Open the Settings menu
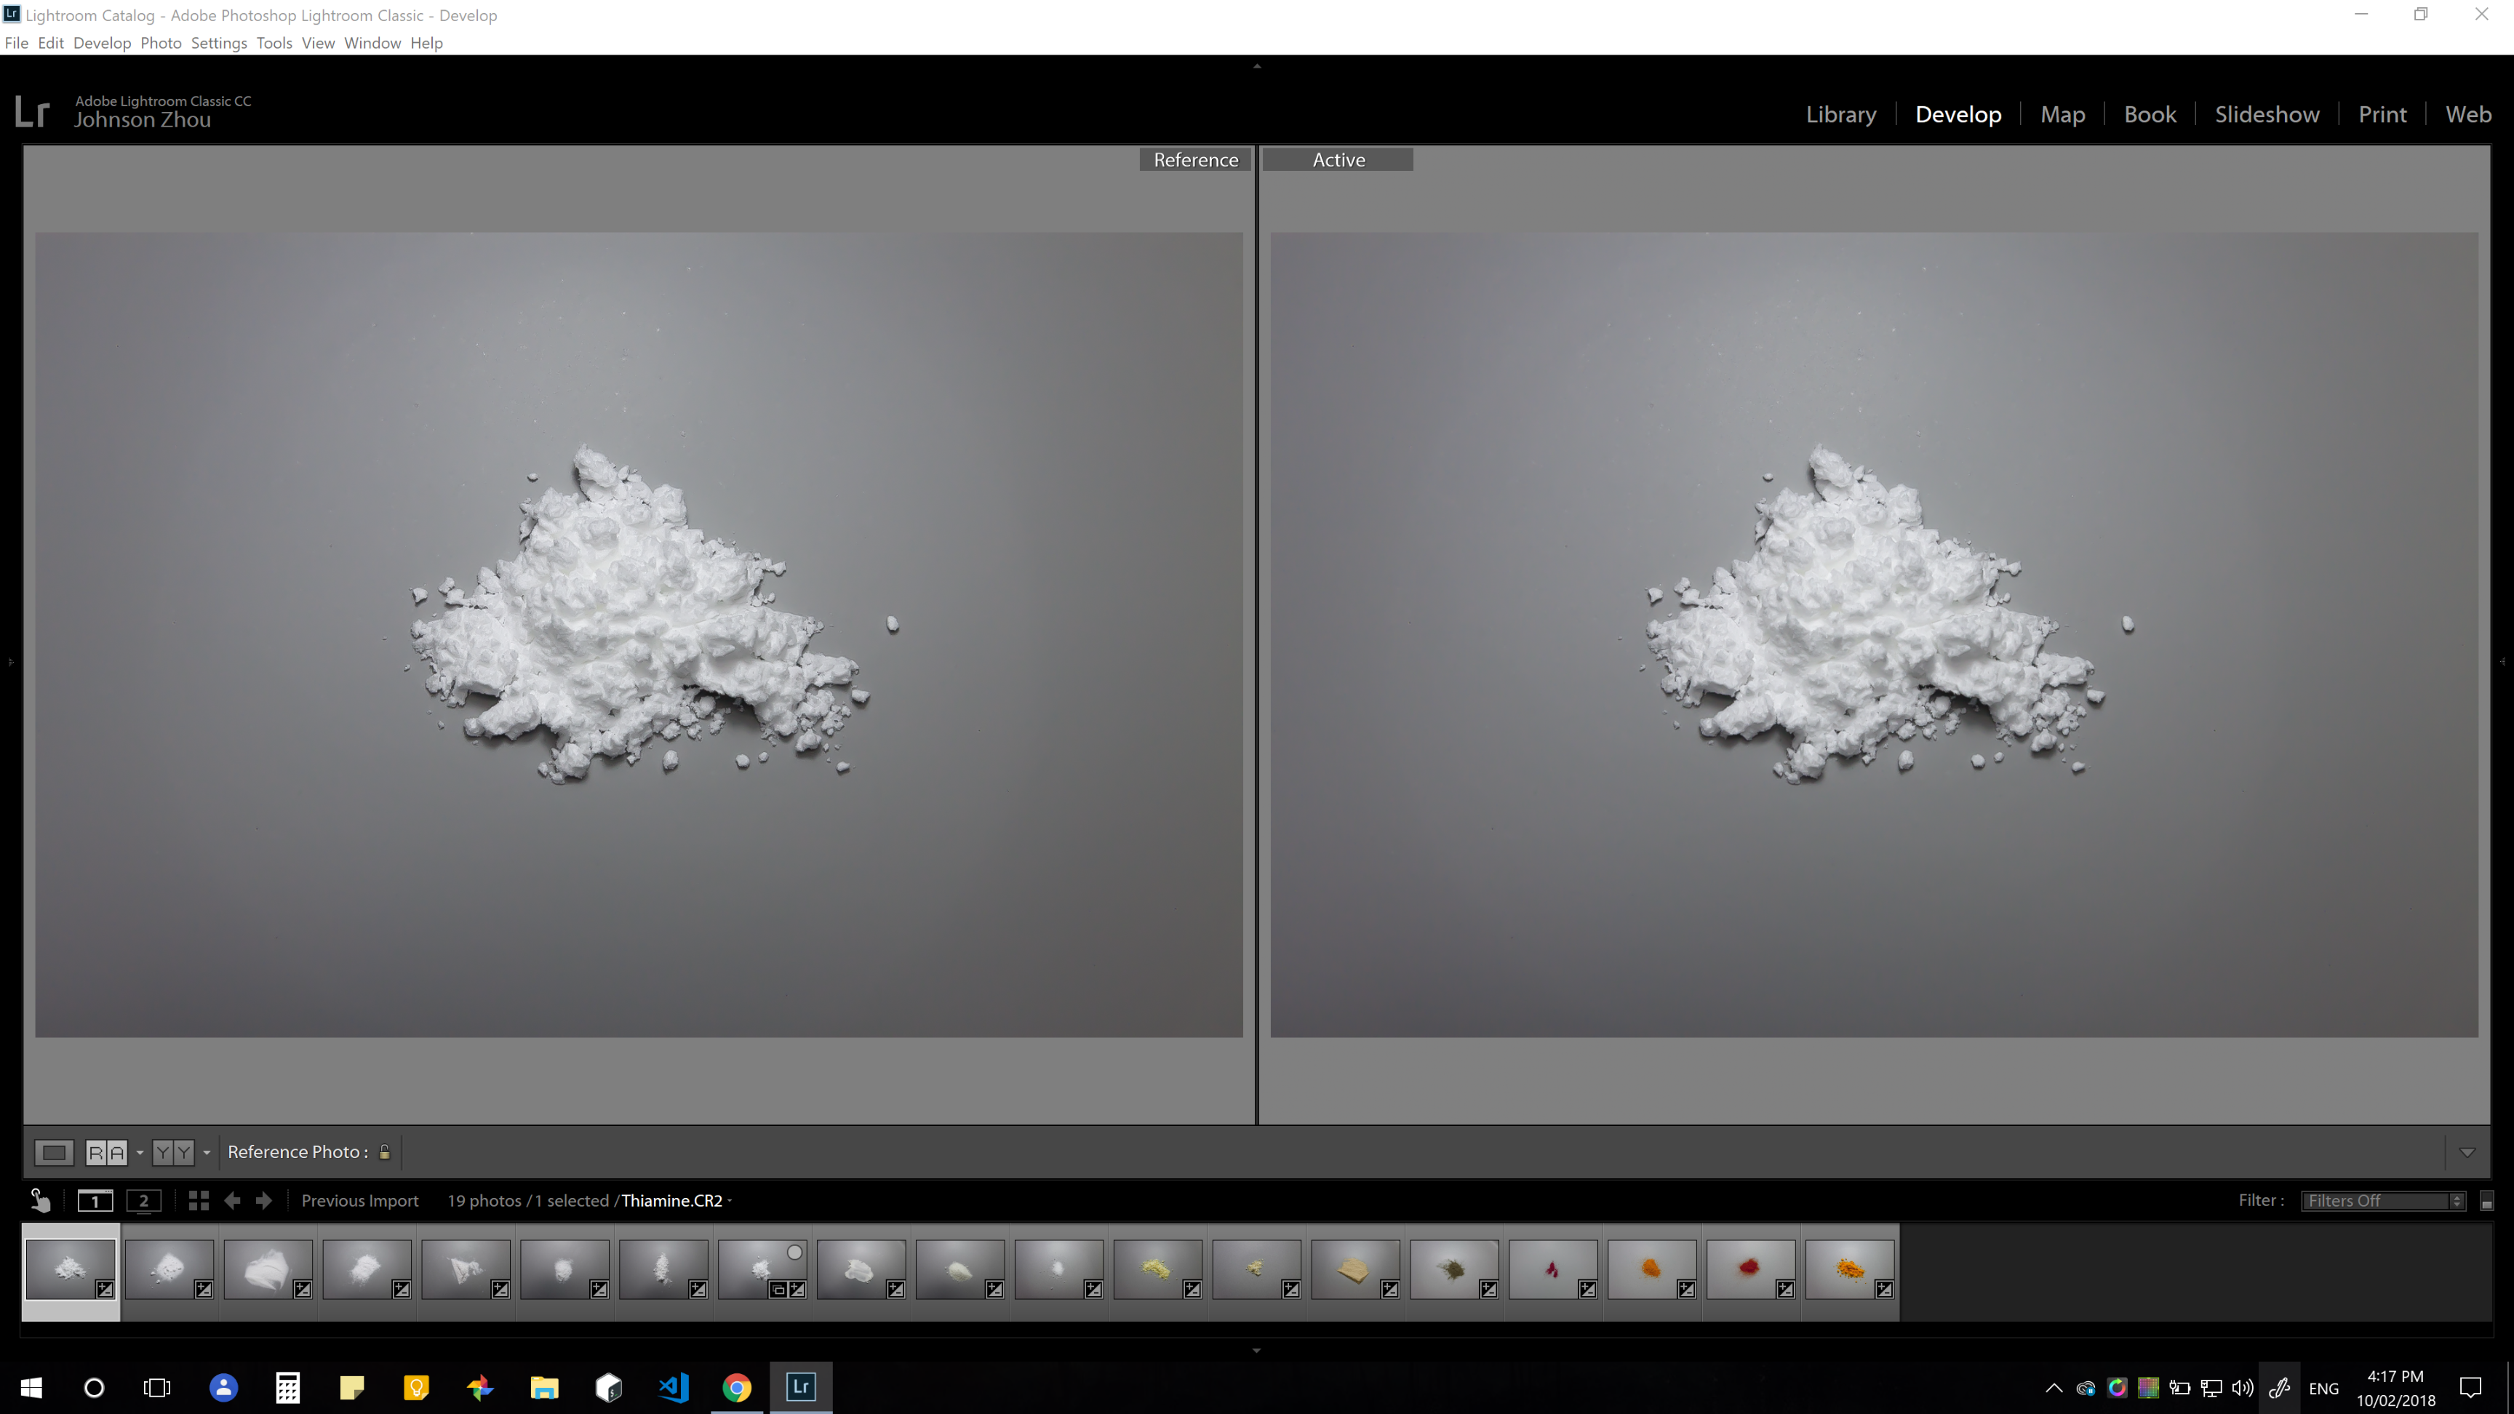The height and width of the screenshot is (1414, 2514). [219, 43]
